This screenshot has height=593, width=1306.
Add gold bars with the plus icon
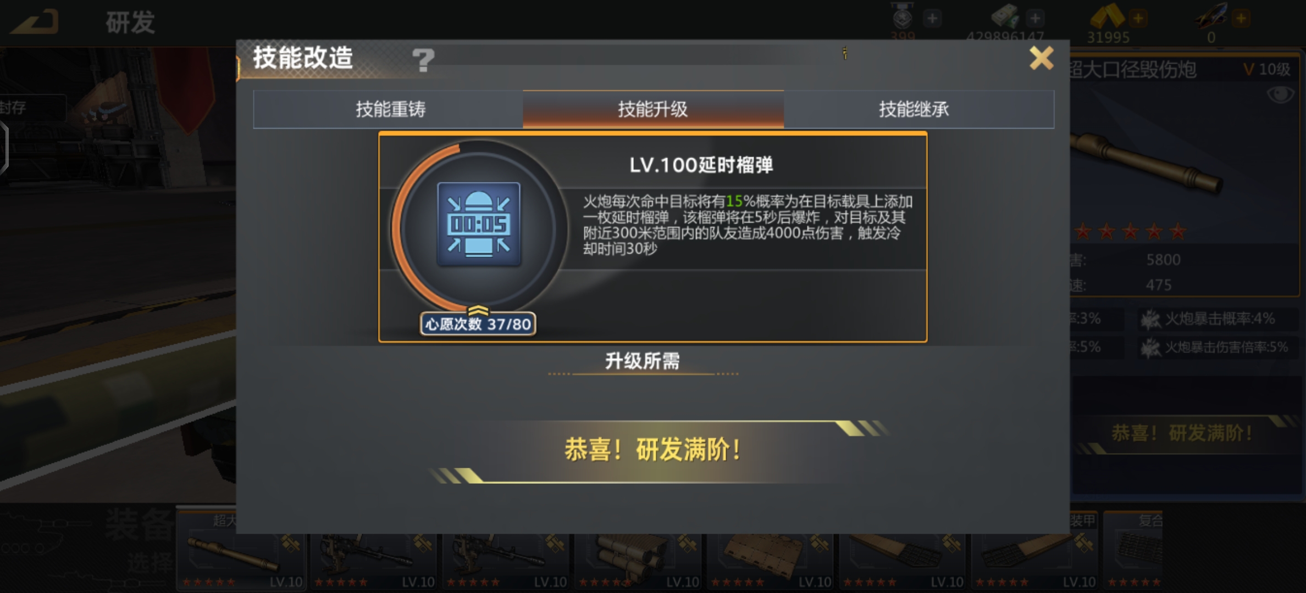1137,19
